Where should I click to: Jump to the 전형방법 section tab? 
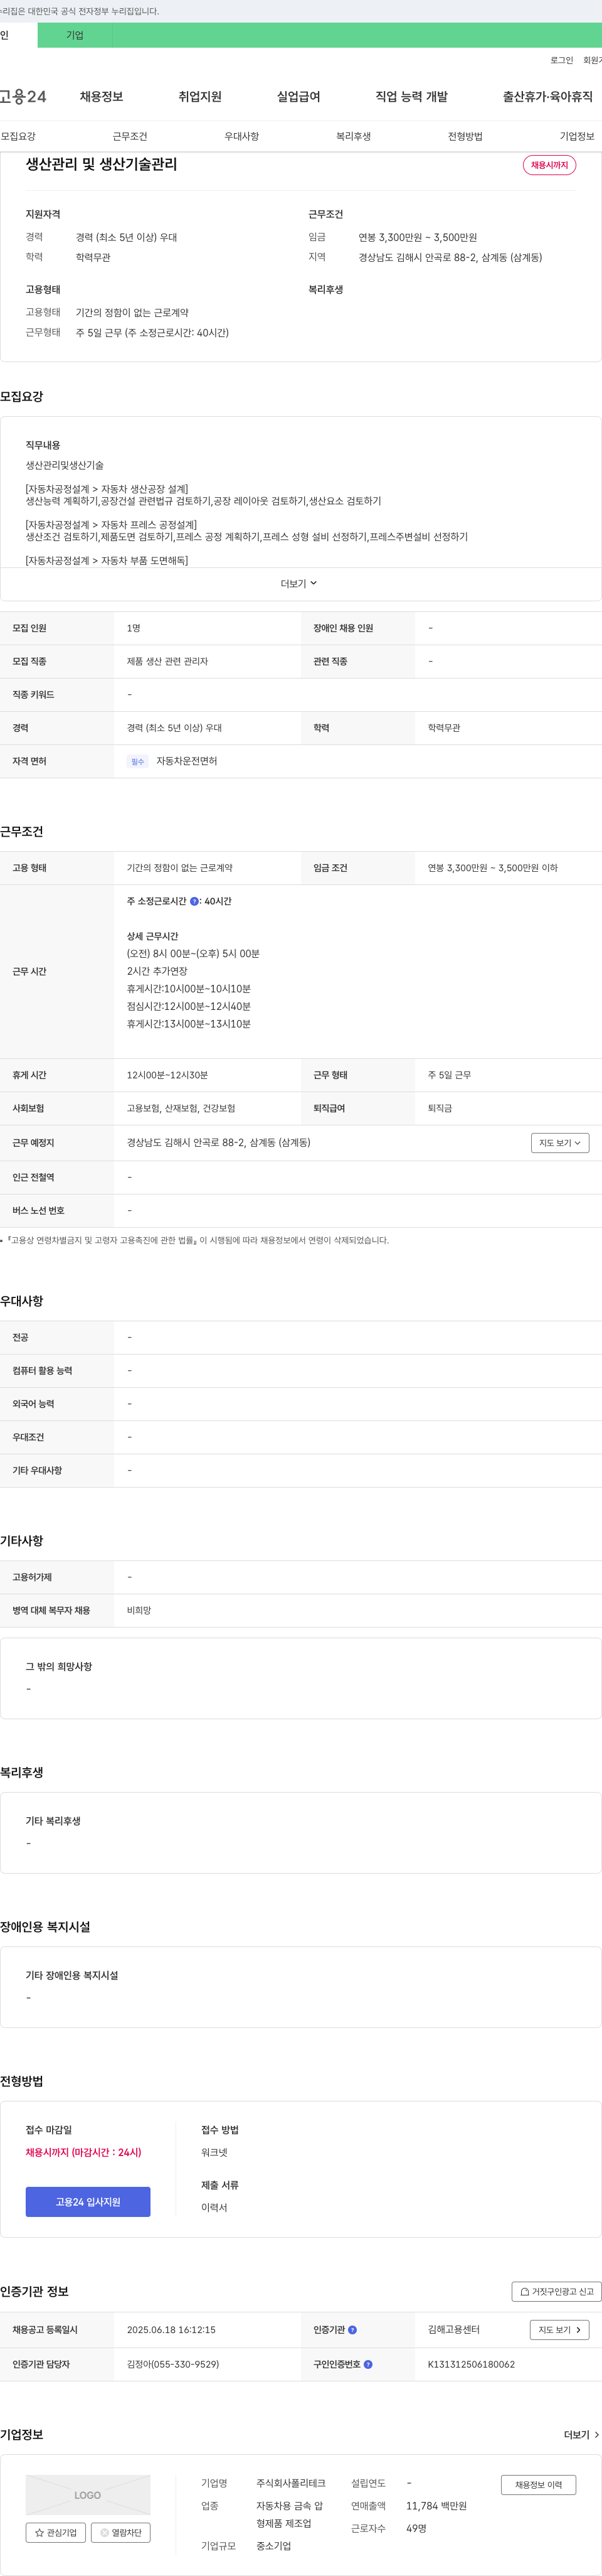tap(465, 136)
